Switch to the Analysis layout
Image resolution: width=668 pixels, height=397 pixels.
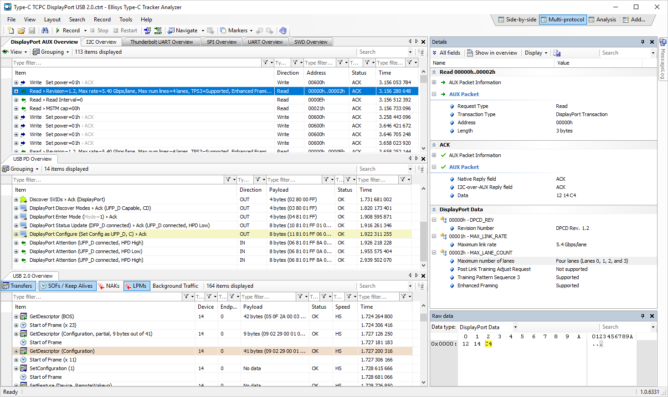click(x=602, y=20)
